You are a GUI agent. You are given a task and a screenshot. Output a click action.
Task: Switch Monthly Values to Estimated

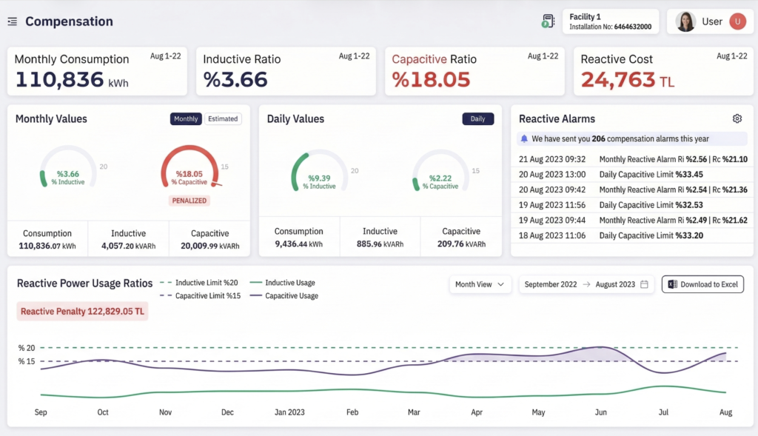[x=223, y=118]
